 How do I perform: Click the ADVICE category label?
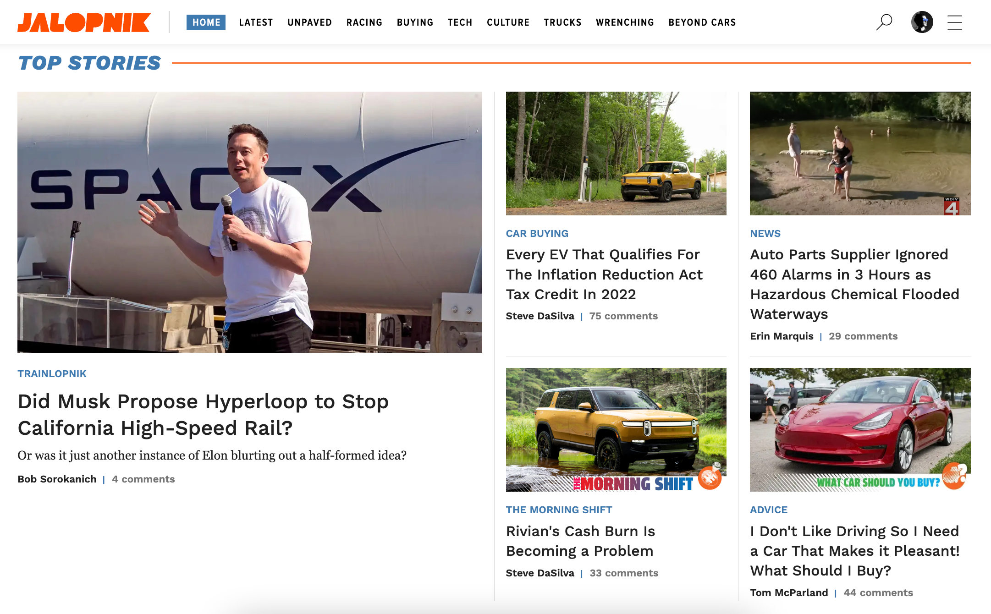768,510
